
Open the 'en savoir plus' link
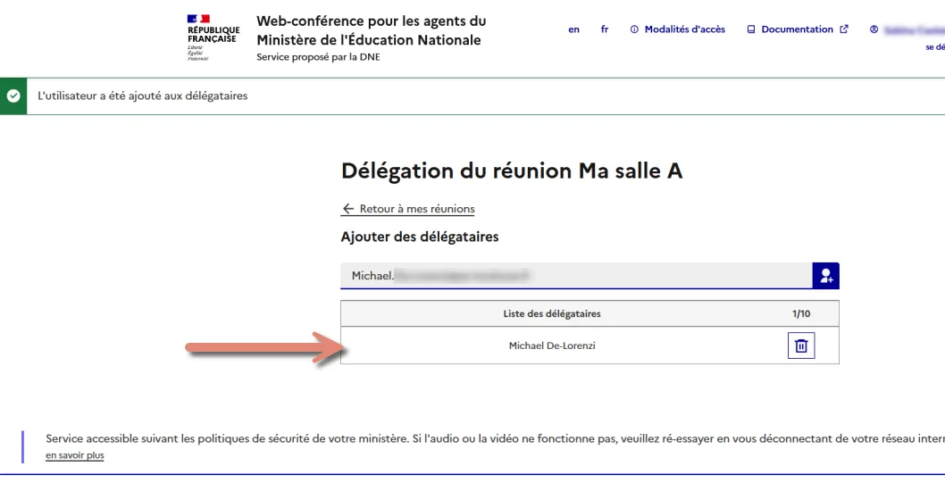coord(75,455)
